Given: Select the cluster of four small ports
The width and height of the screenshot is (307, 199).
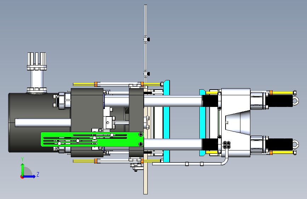Looking at the screenshot, I should pyautogui.click(x=227, y=145).
